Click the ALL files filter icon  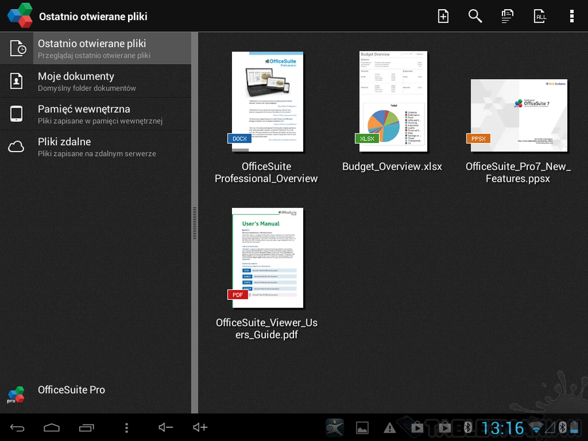point(540,16)
